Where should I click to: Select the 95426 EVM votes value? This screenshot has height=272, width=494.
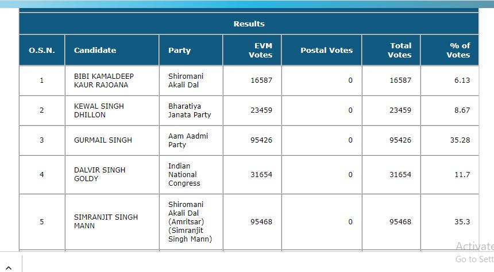pyautogui.click(x=261, y=140)
